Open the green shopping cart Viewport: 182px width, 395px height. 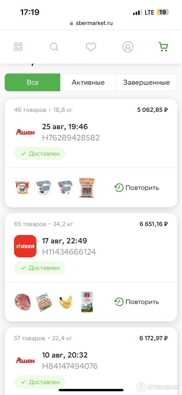(163, 47)
